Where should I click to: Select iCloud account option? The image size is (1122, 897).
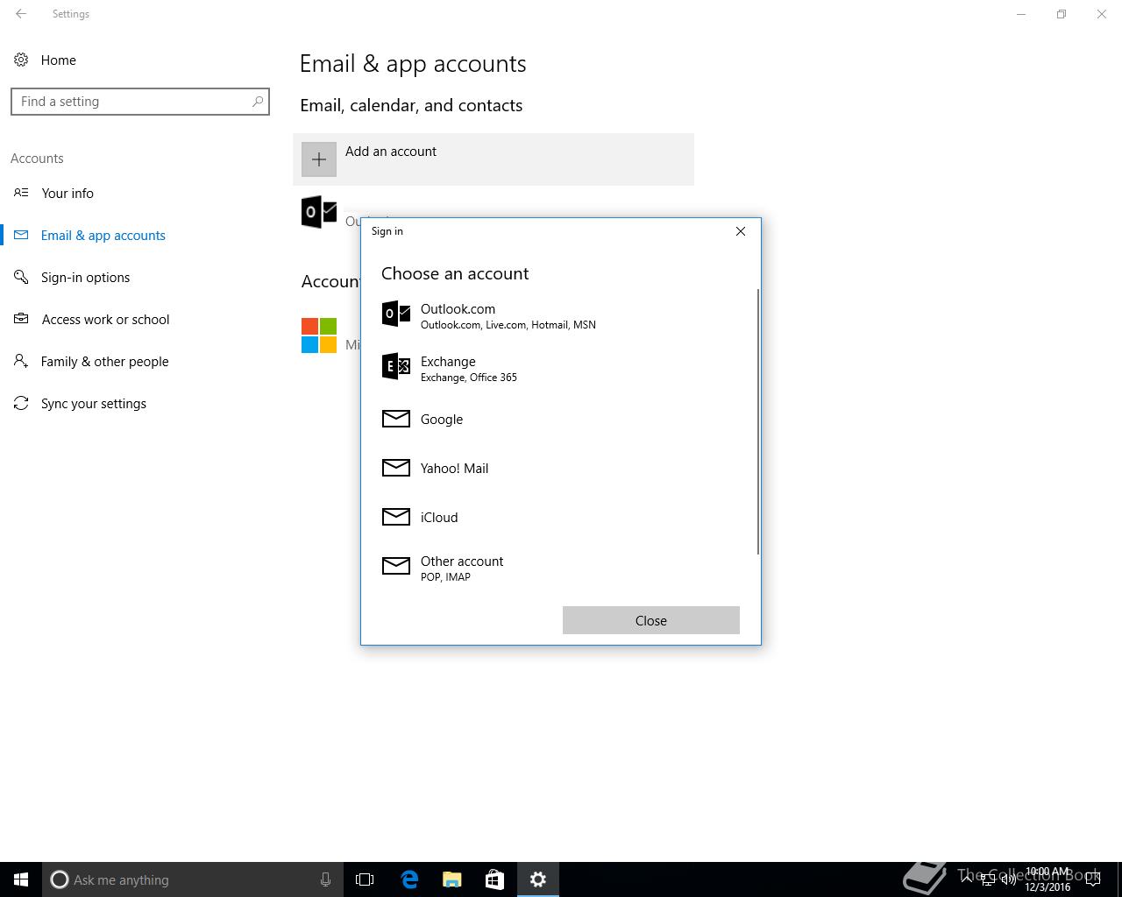coord(561,517)
